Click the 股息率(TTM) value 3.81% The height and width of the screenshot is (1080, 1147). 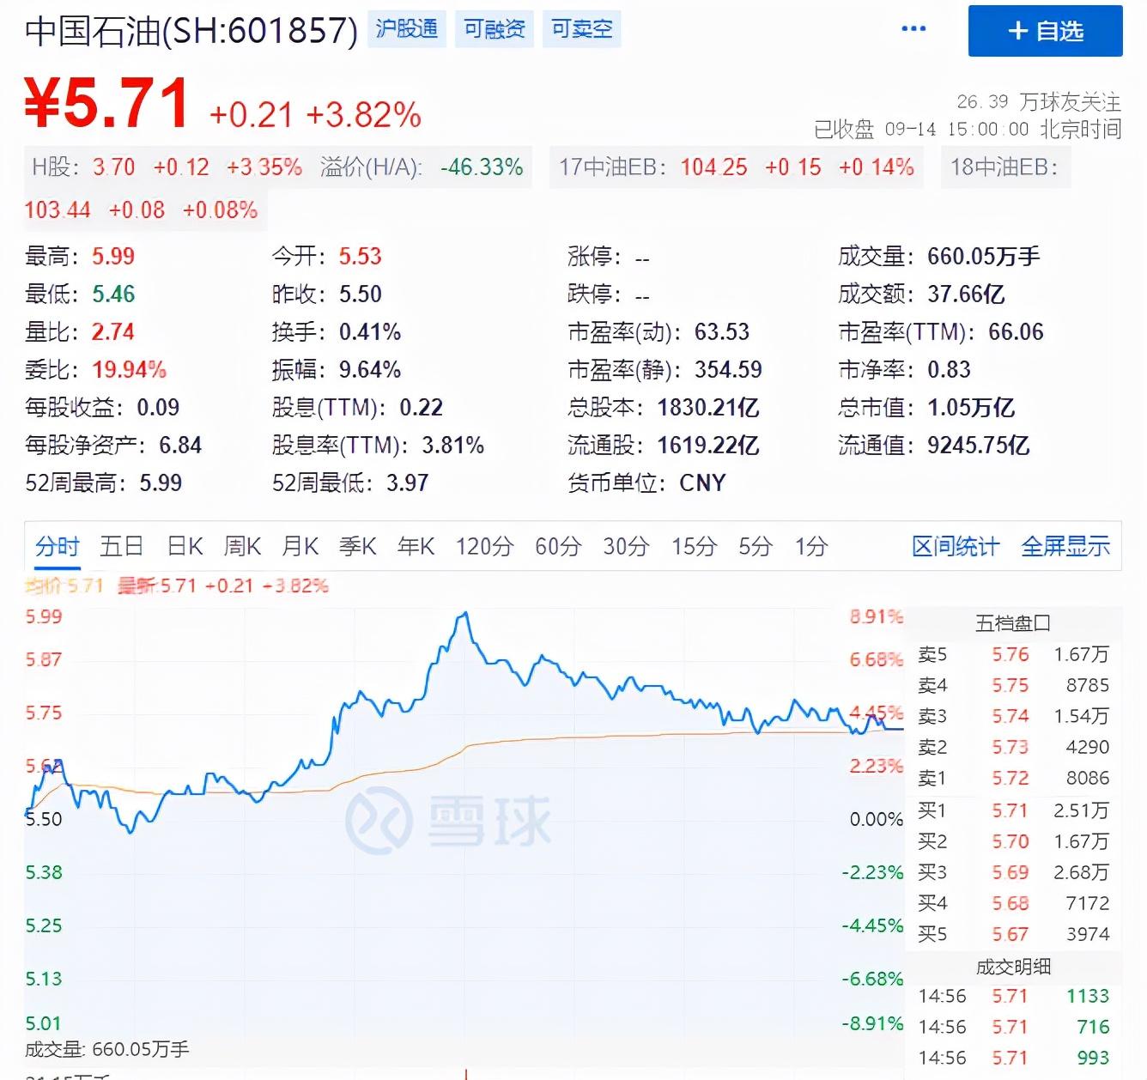pos(452,445)
